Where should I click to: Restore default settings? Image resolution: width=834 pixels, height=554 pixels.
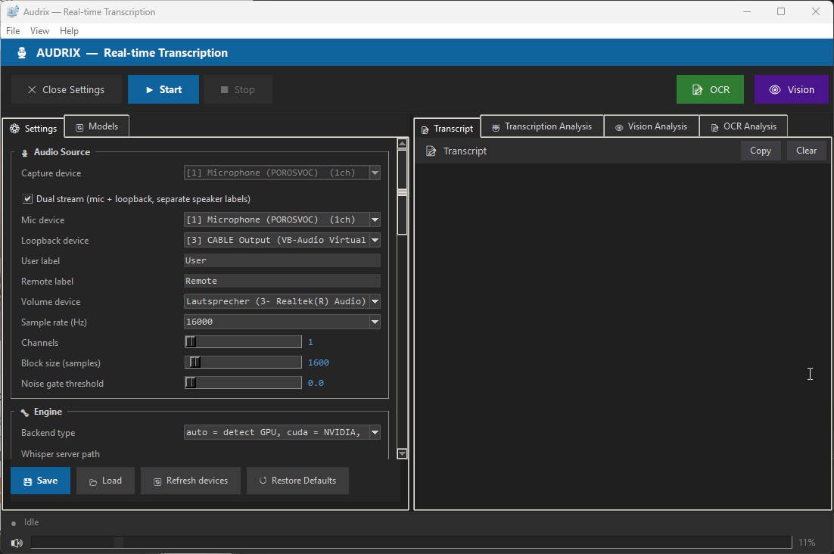(298, 481)
